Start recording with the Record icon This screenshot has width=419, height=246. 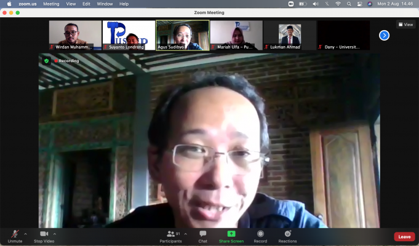point(260,234)
